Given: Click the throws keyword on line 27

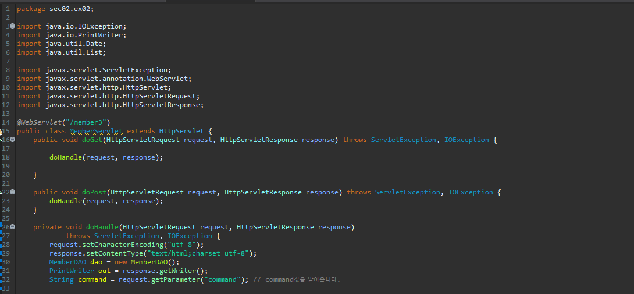Looking at the screenshot, I should click(x=78, y=236).
